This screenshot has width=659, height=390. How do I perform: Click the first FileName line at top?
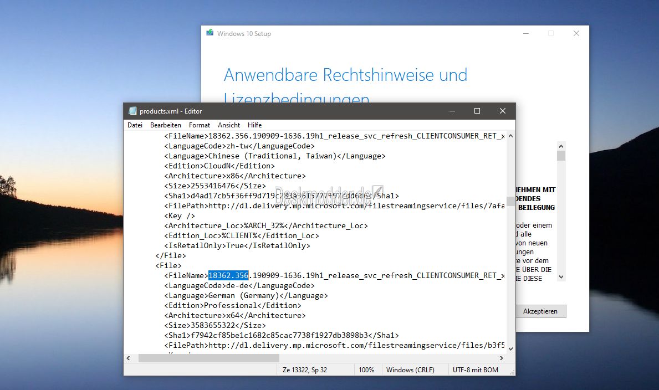tap(334, 136)
